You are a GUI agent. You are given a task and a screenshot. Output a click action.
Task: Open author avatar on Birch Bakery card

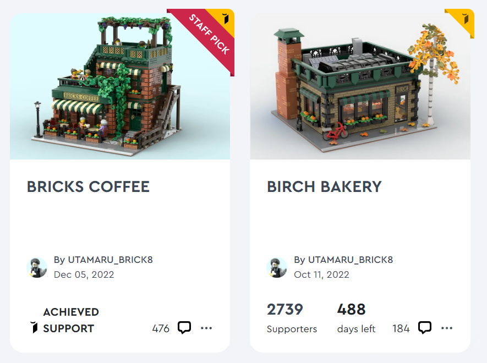tap(277, 267)
